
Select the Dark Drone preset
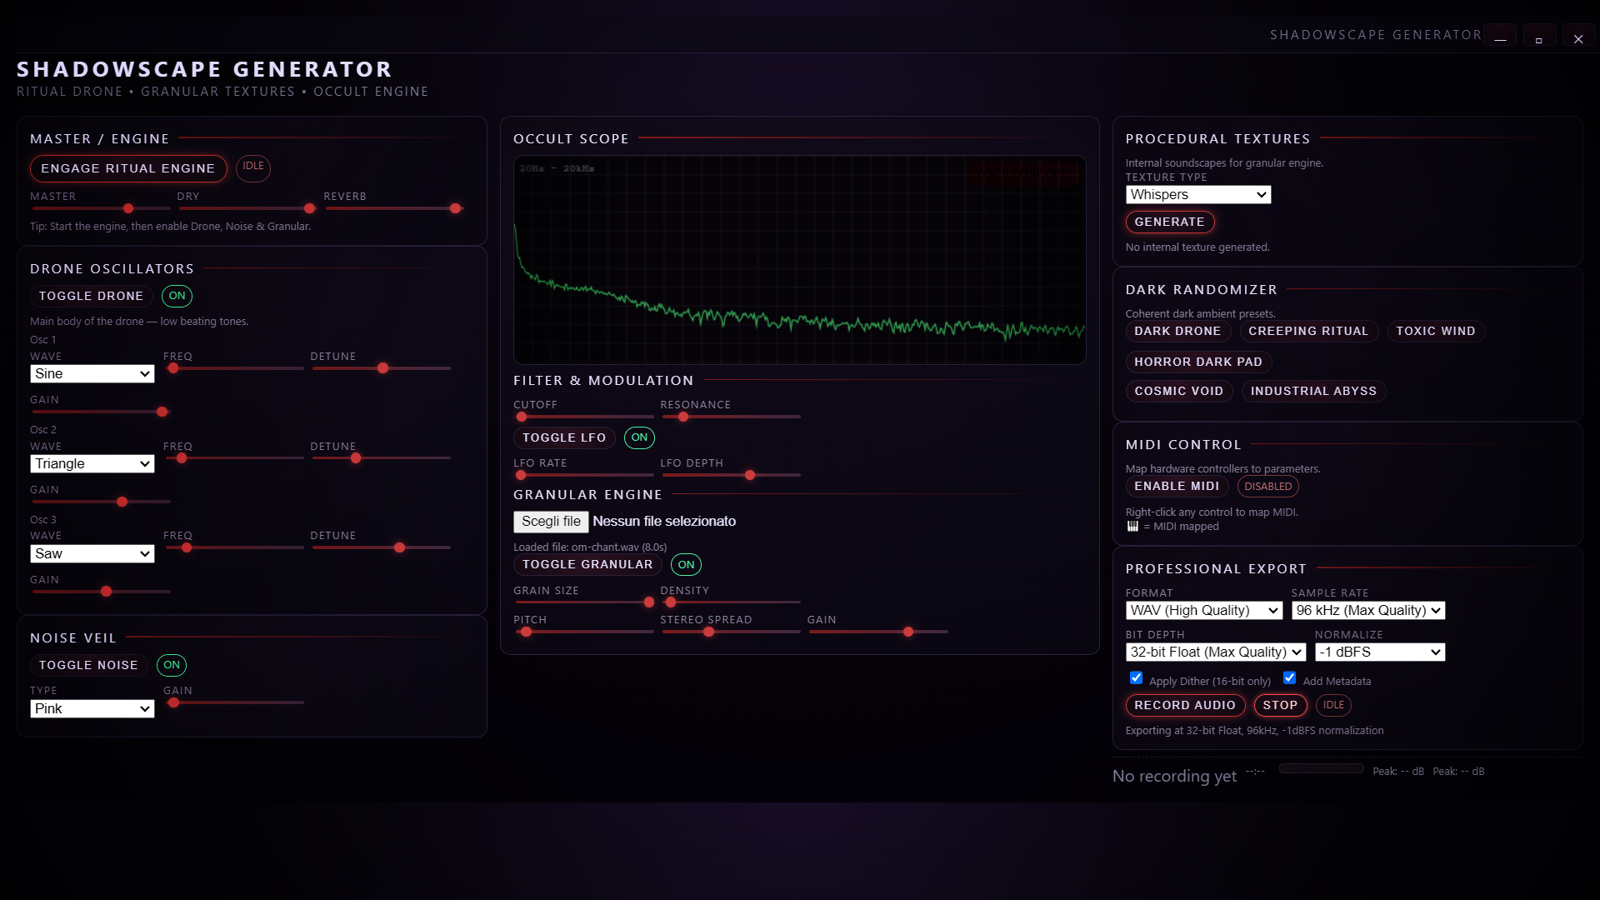coord(1177,332)
